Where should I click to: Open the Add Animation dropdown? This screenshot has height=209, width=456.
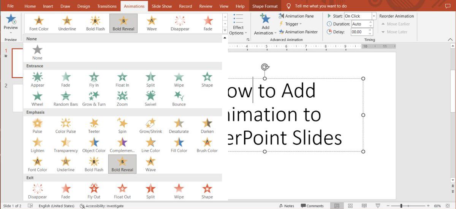click(x=265, y=24)
